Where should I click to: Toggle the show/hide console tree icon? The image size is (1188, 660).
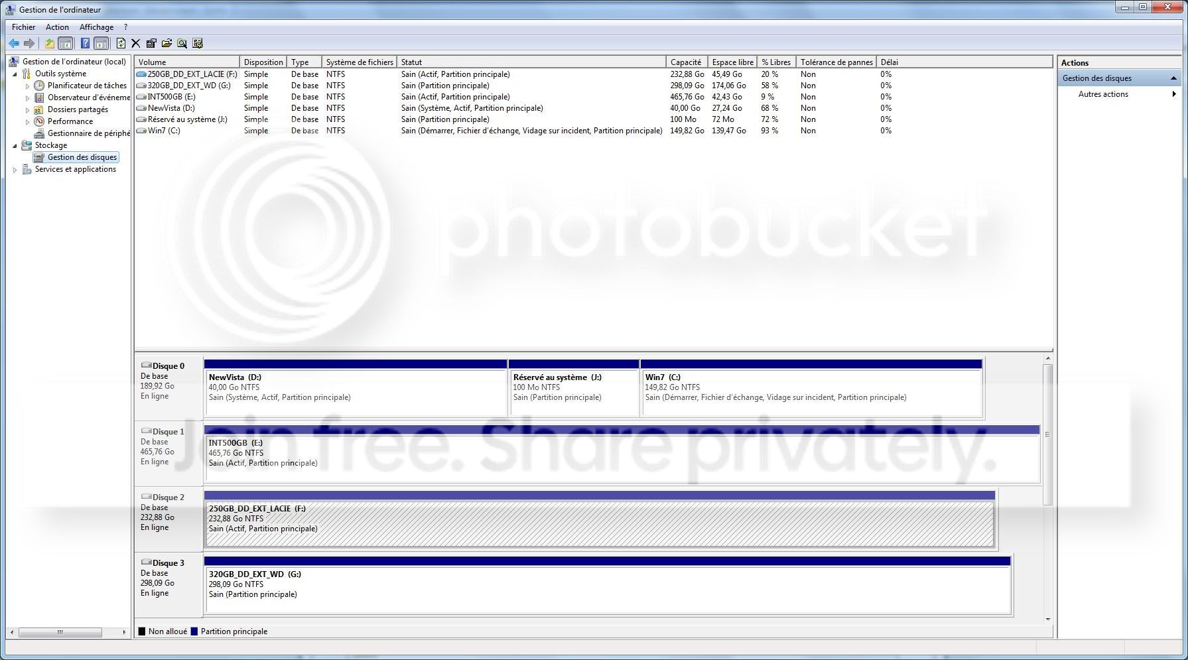pos(66,43)
